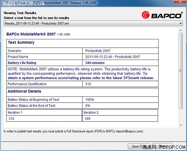
Task: Click 'Battery Status at Beginning of Test' label
Action: click(33, 100)
